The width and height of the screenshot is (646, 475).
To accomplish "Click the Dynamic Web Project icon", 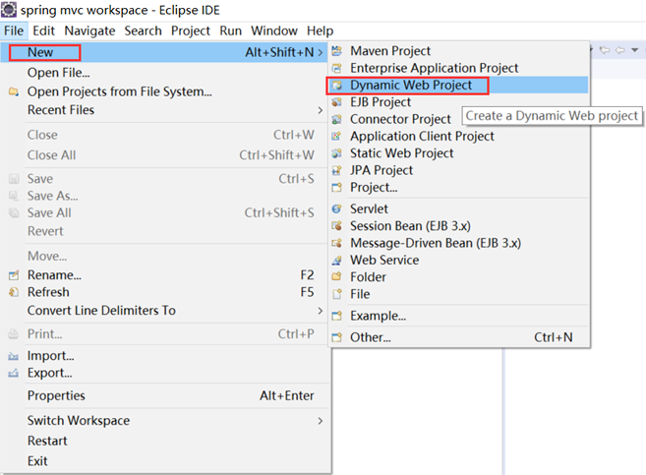I will point(337,86).
